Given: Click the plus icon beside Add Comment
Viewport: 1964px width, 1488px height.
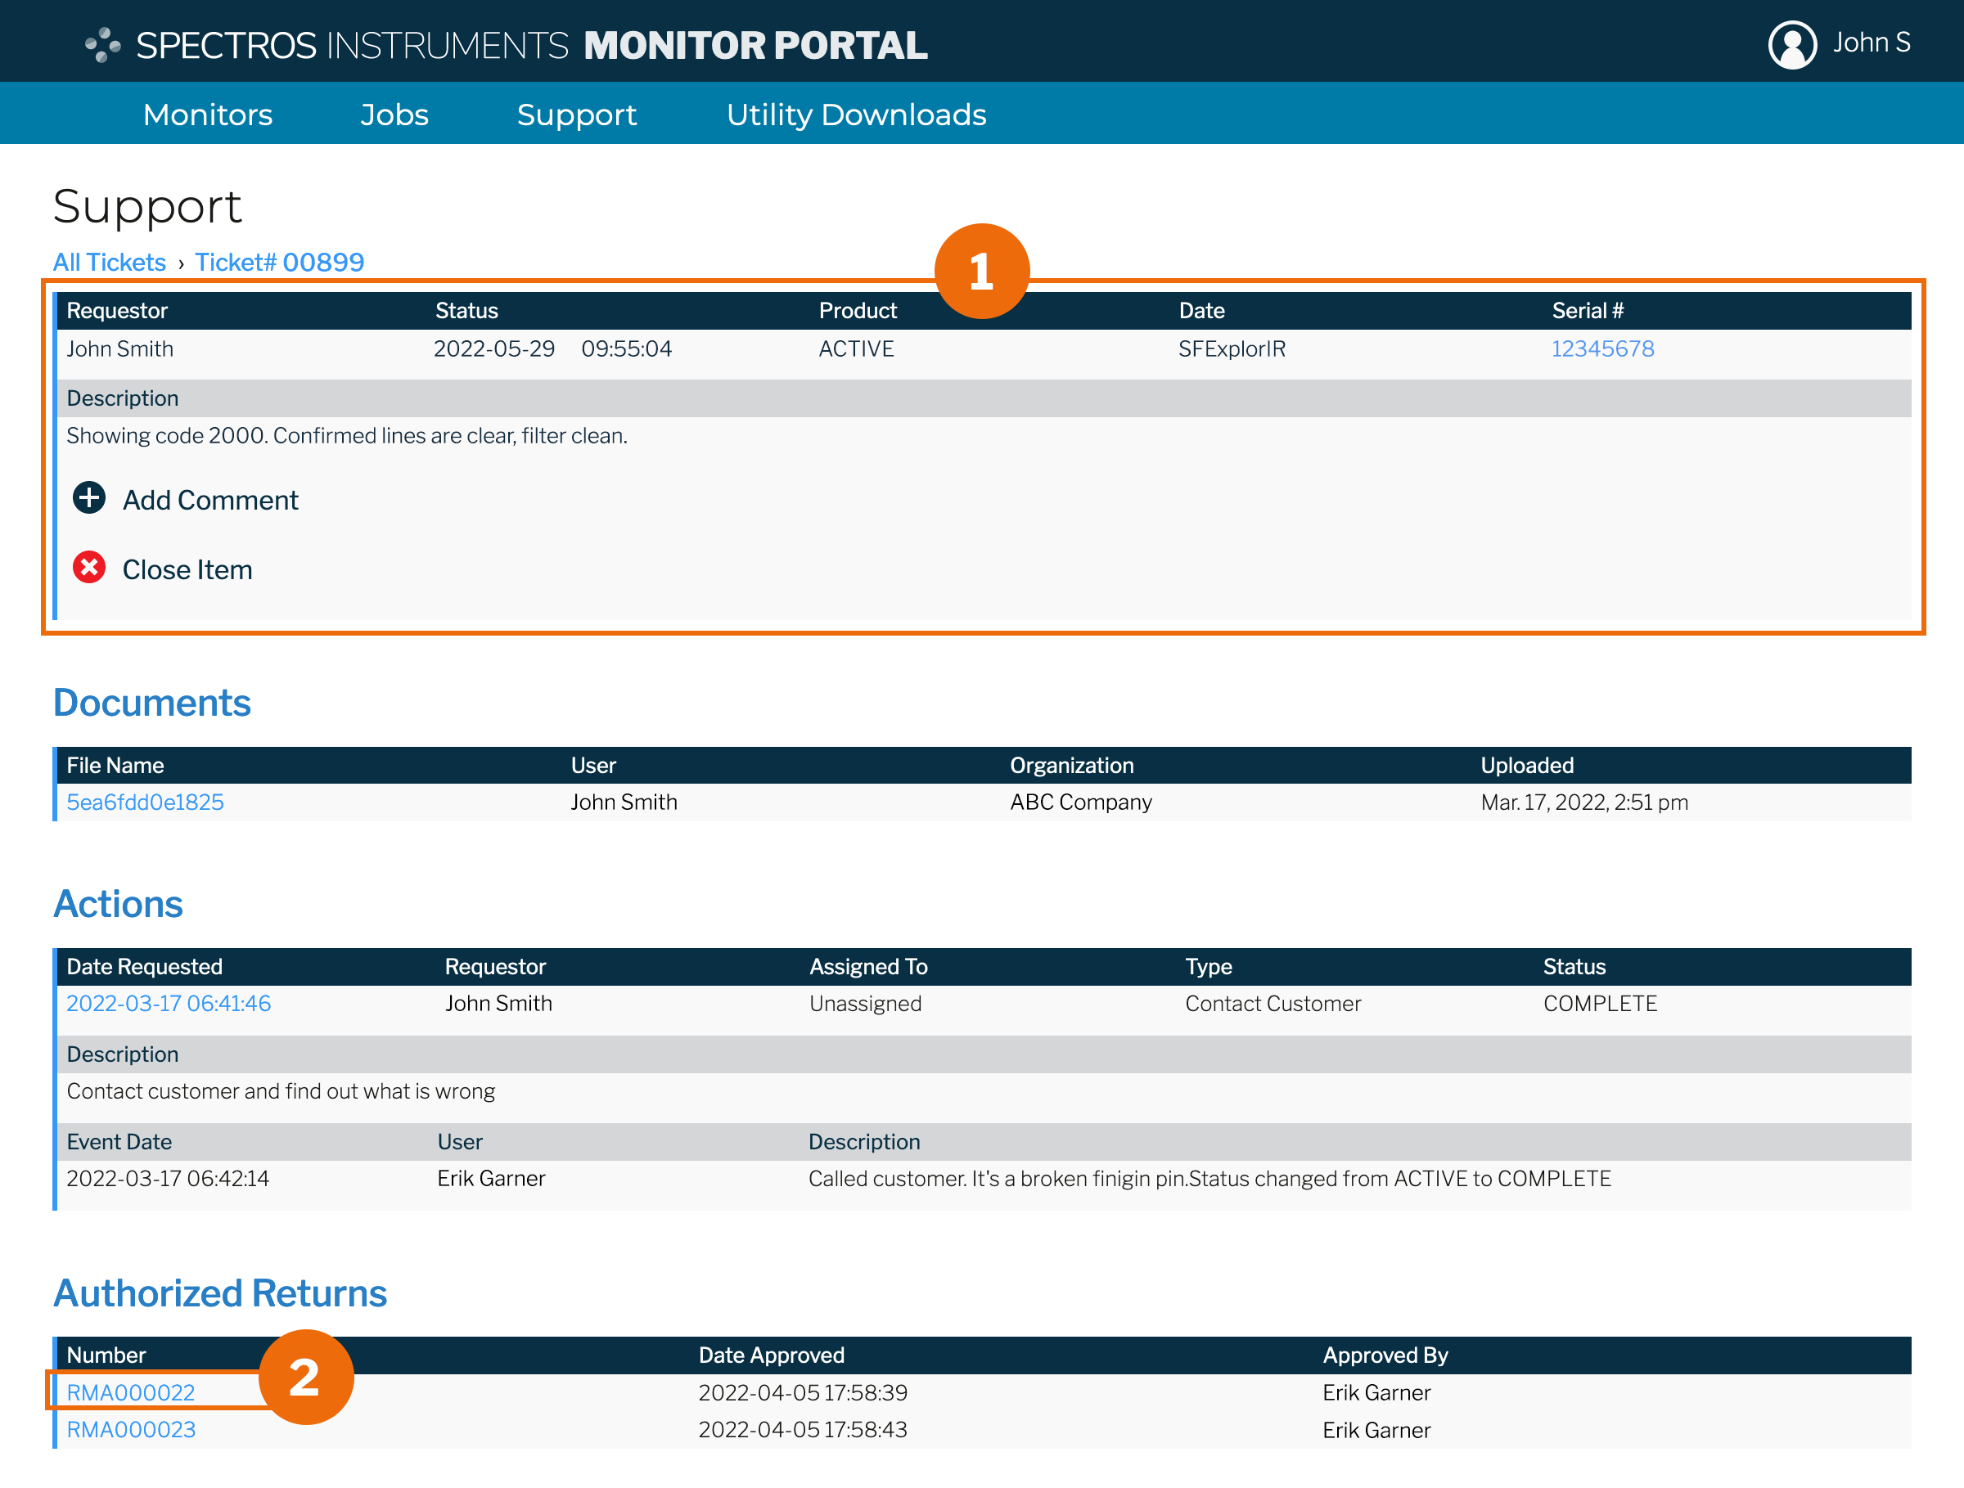Looking at the screenshot, I should click(88, 498).
